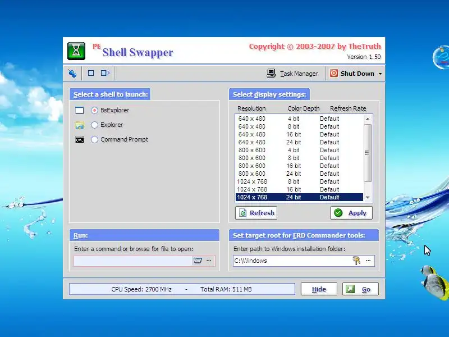
Task: Click the desktop globe icon at right edge
Action: (x=441, y=57)
